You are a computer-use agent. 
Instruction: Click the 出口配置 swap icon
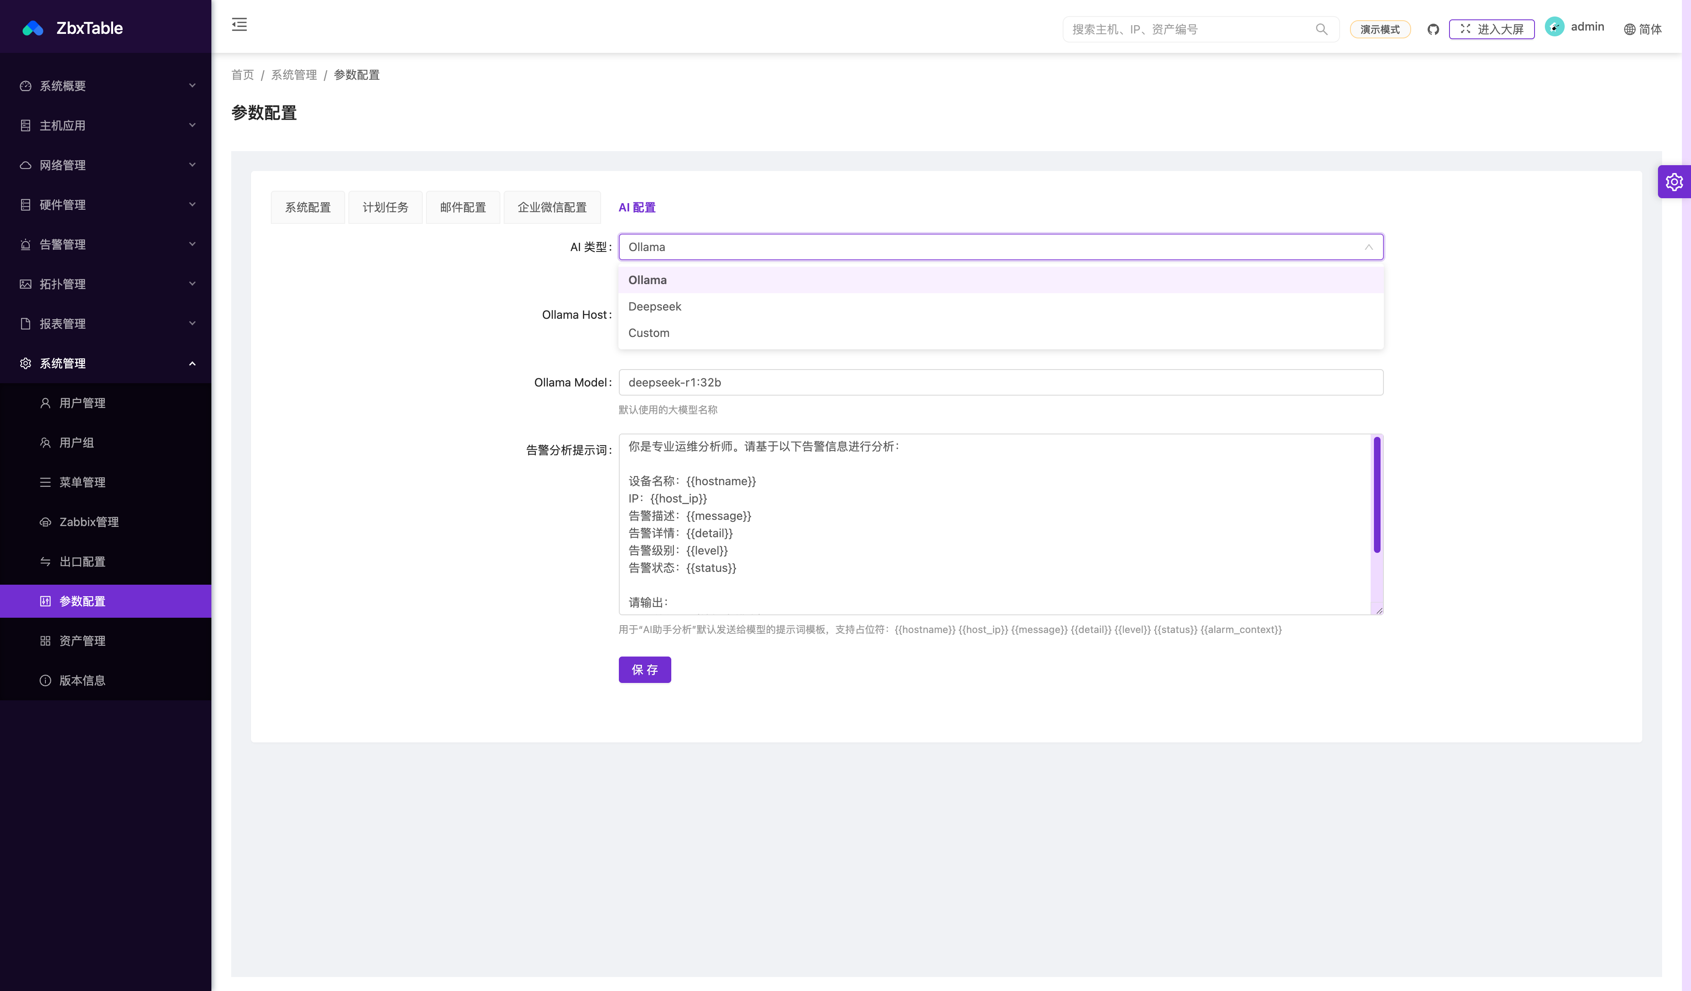point(45,561)
